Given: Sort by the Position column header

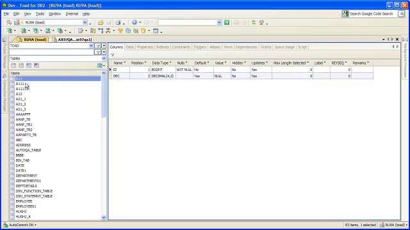Looking at the screenshot, I should (x=139, y=63).
